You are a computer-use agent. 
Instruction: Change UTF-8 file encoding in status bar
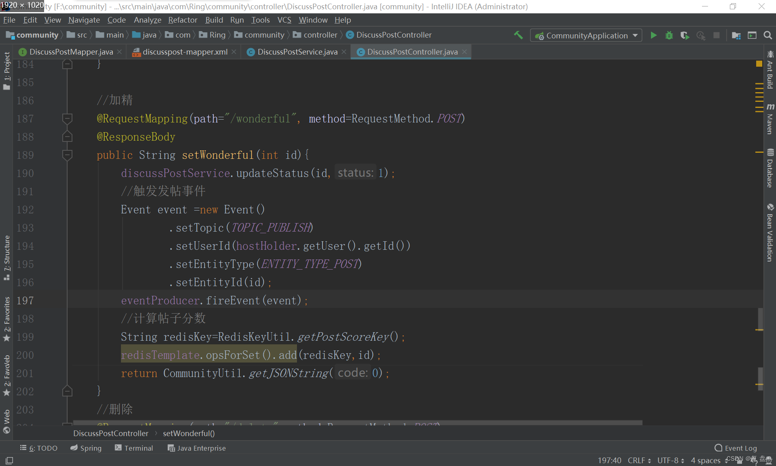coord(671,460)
